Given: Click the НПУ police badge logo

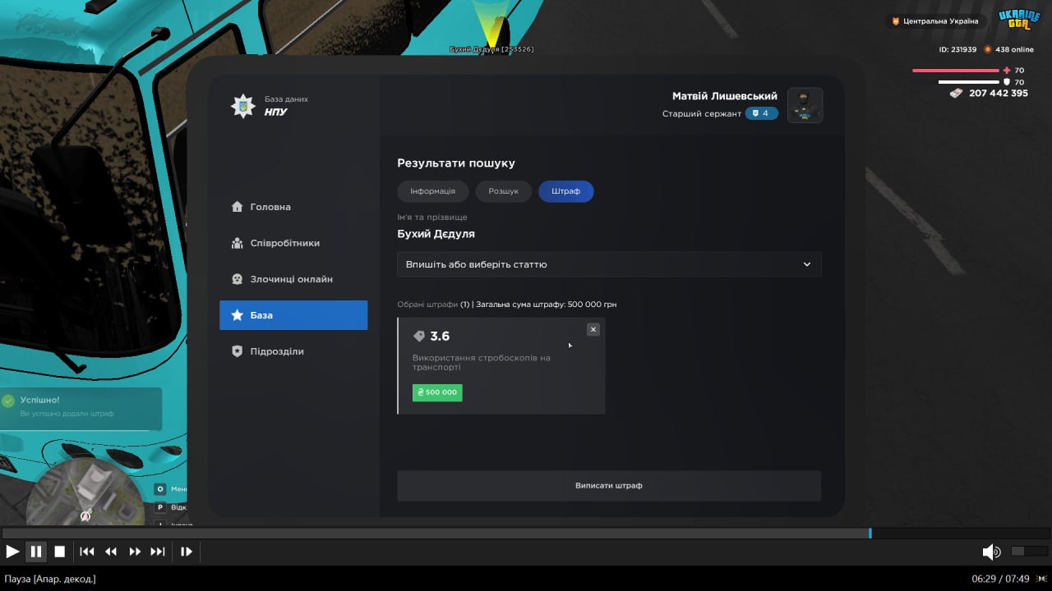Looking at the screenshot, I should click(242, 106).
